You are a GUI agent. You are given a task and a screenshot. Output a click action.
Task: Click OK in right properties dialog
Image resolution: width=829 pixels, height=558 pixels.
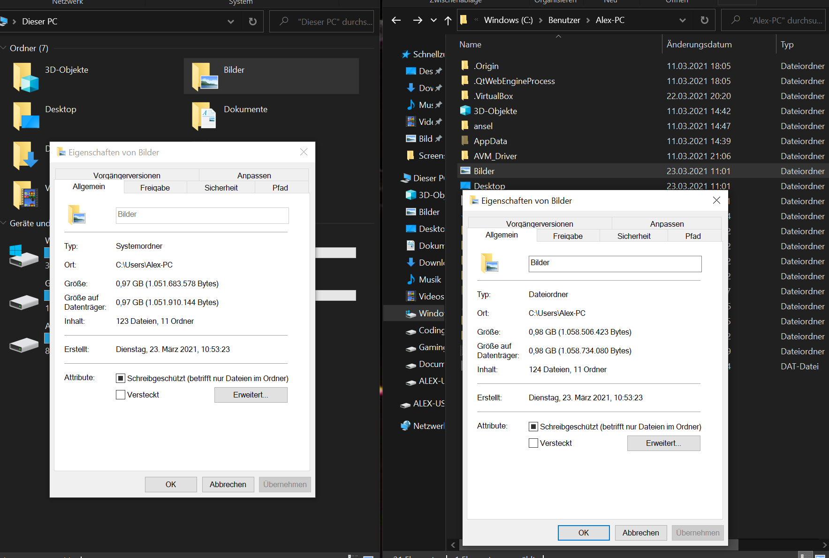point(584,533)
